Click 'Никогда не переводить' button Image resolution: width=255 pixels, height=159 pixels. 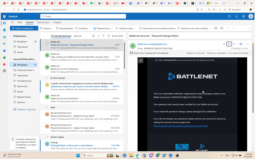227,53
